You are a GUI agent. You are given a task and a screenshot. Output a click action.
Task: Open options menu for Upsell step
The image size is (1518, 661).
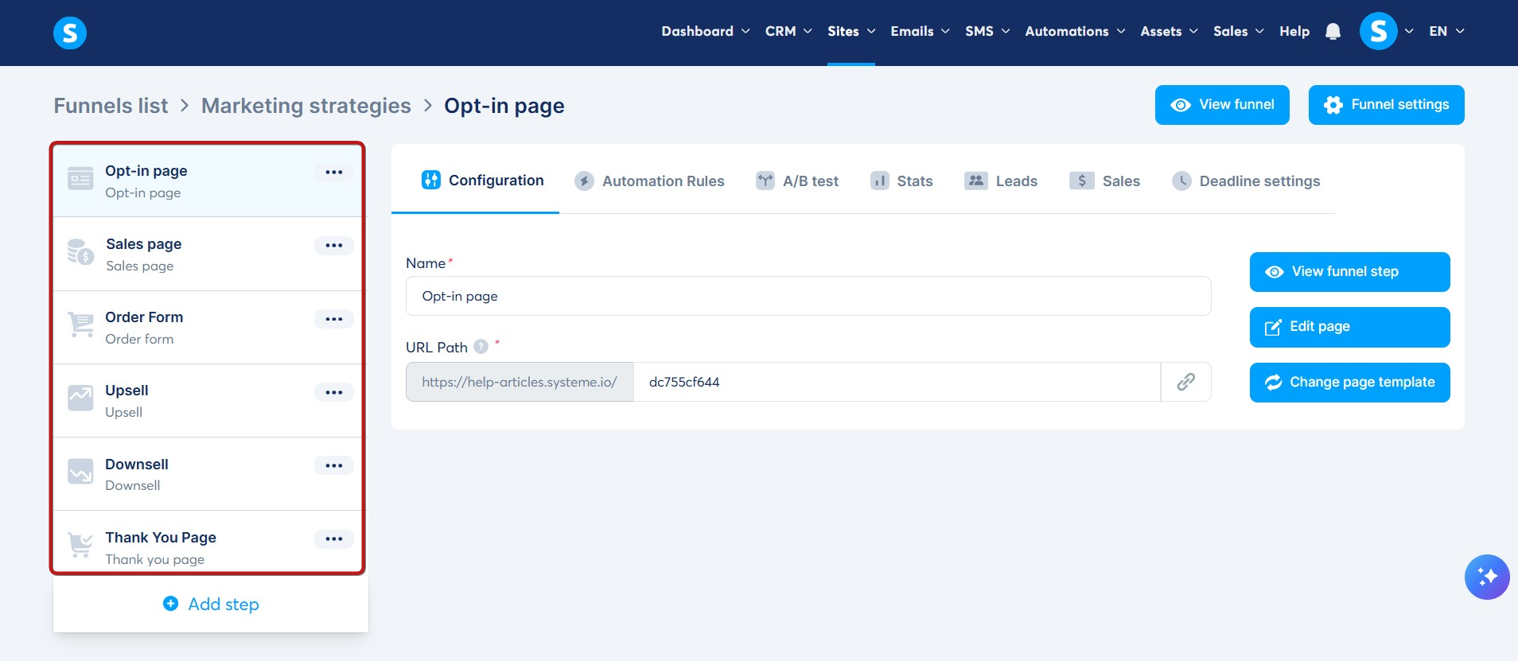point(334,392)
